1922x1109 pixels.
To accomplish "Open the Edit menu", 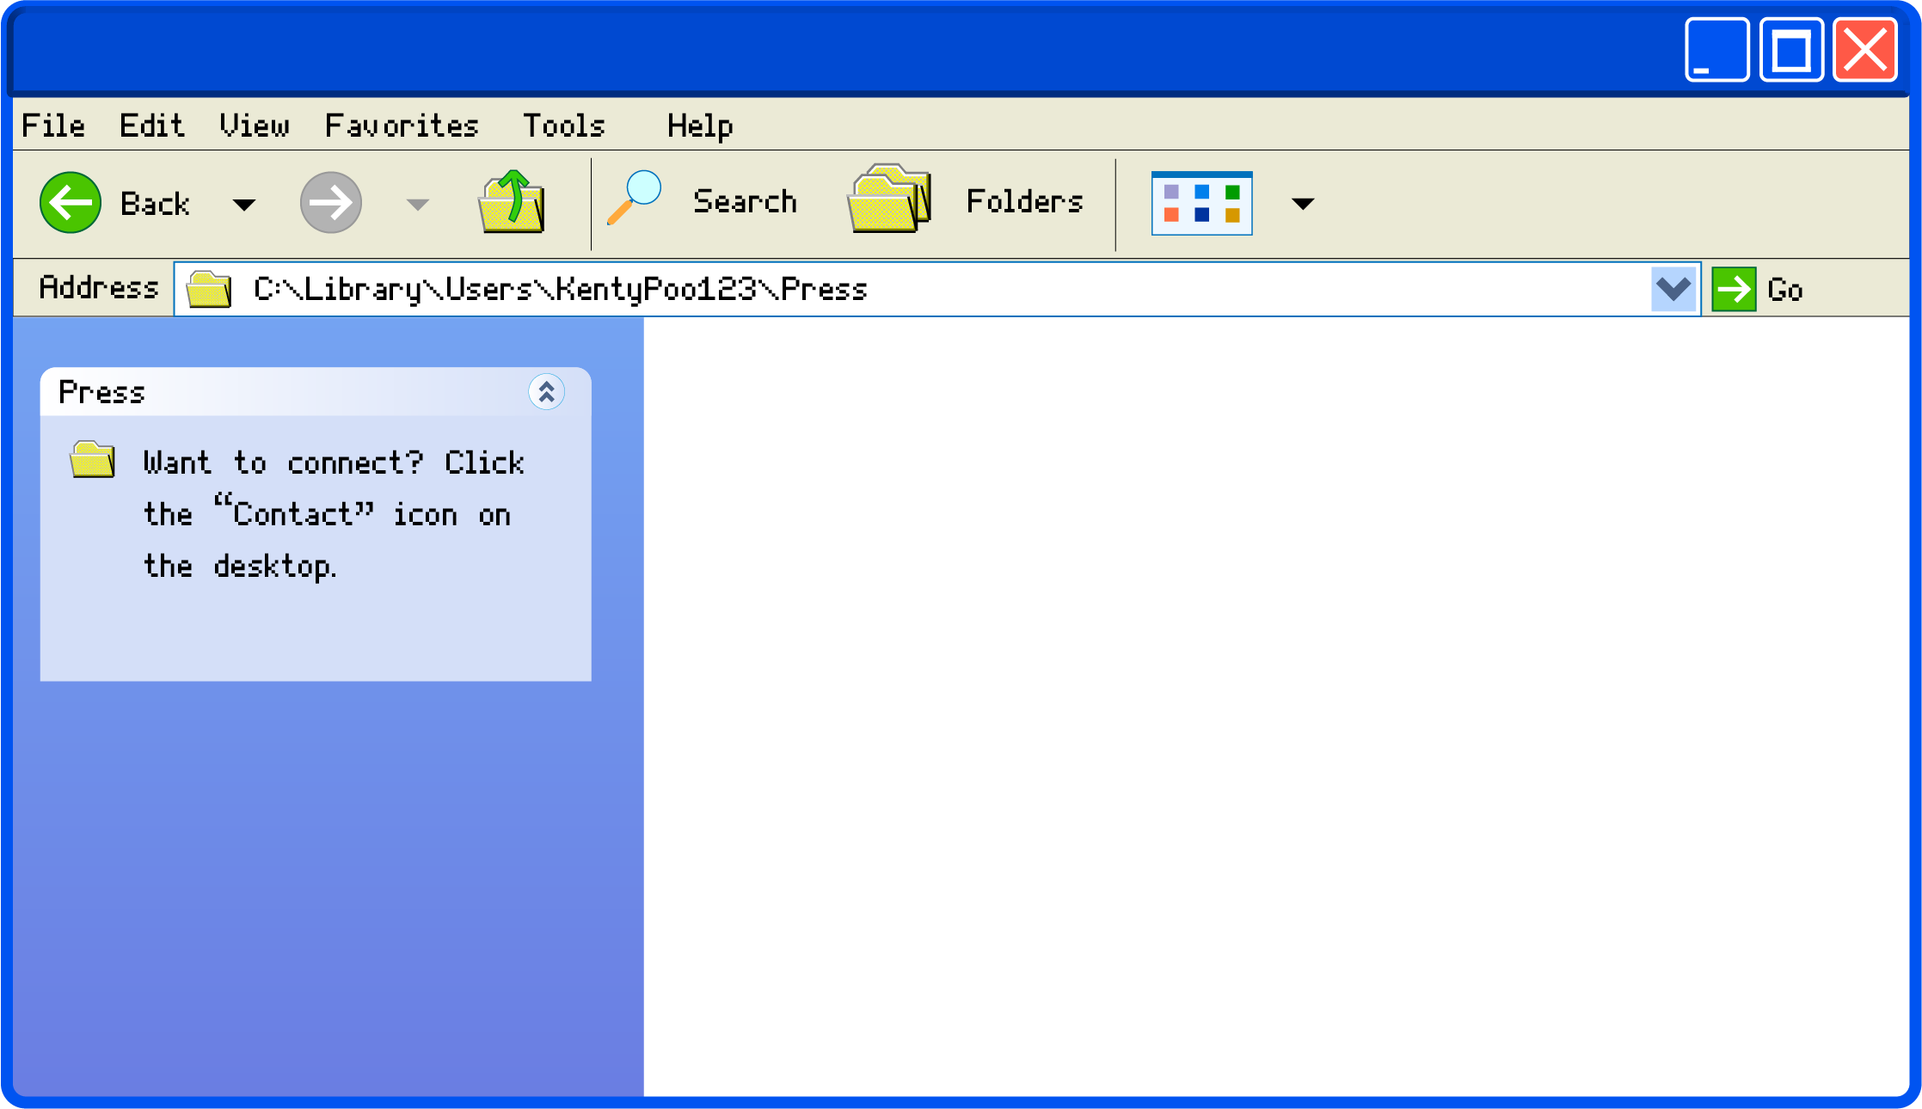I will coord(151,126).
